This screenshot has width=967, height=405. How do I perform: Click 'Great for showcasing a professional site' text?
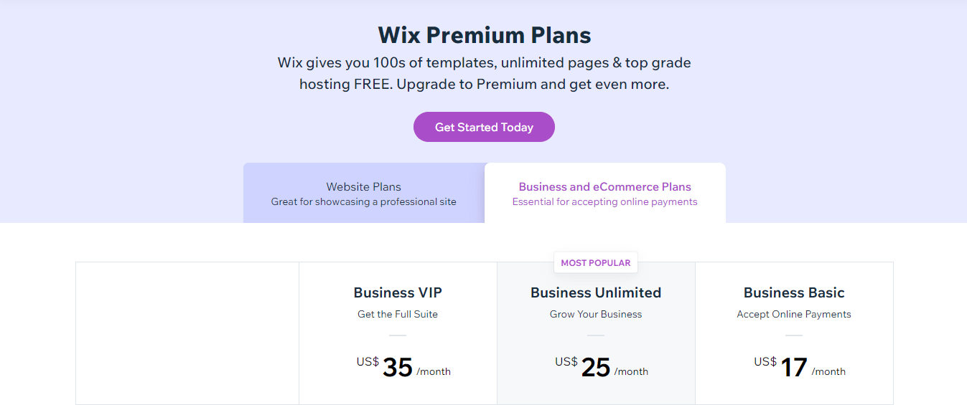(363, 202)
